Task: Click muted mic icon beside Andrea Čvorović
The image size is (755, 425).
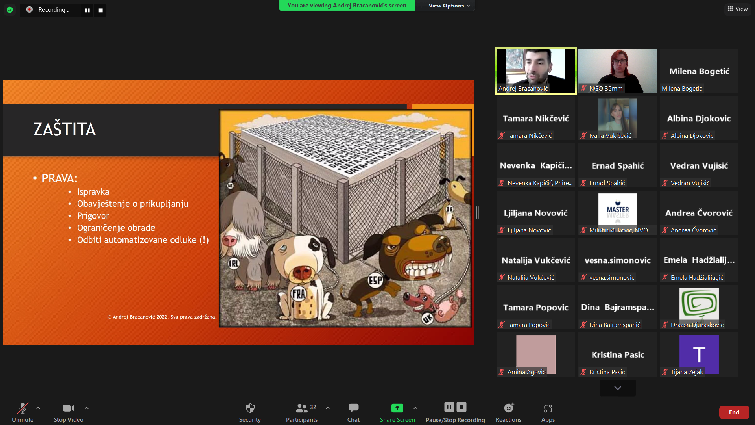Action: click(665, 230)
